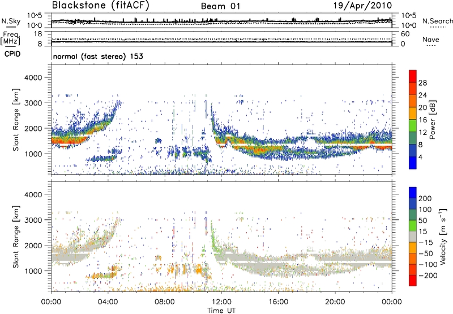Click the Beam 01 label
453x314 pixels.
pyautogui.click(x=221, y=6)
